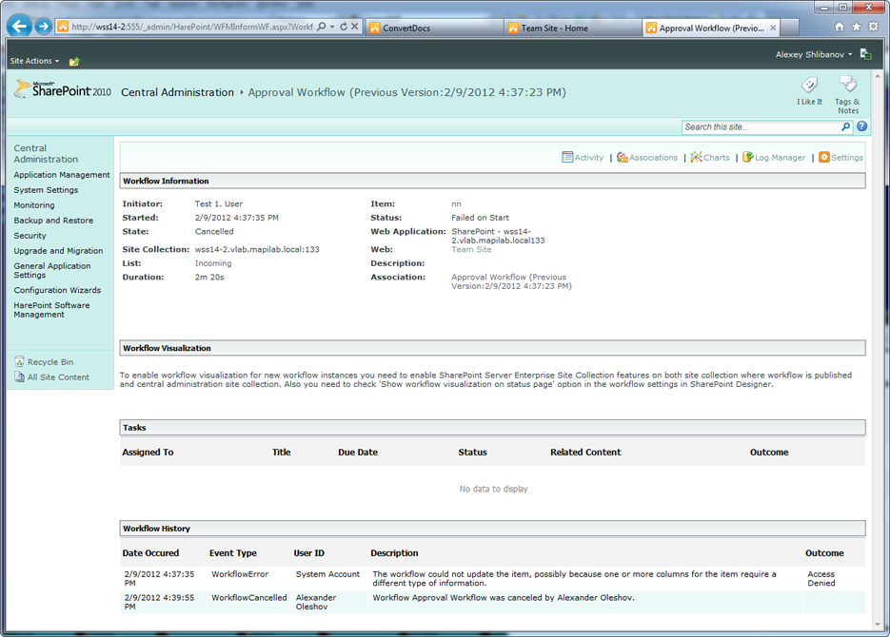
Task: Click the Search this site field
Action: click(x=760, y=126)
